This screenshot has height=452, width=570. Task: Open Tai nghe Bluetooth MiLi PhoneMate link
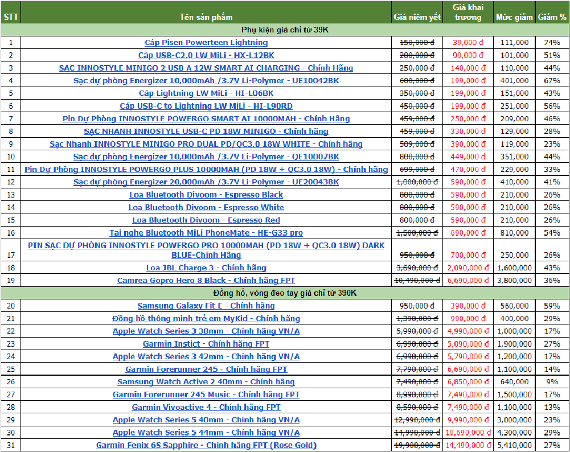point(206,233)
